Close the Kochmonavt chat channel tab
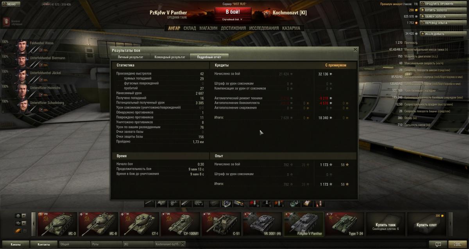469x249 pixels. [182, 244]
